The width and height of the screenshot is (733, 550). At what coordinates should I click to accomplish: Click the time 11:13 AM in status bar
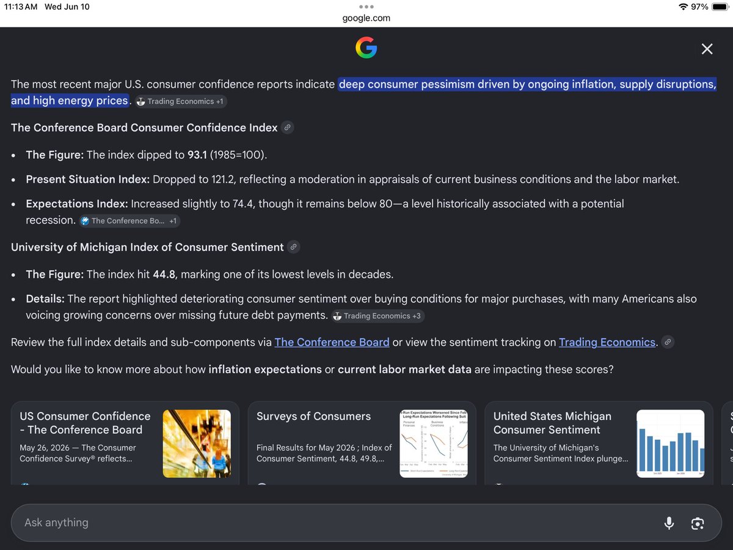[x=20, y=7]
